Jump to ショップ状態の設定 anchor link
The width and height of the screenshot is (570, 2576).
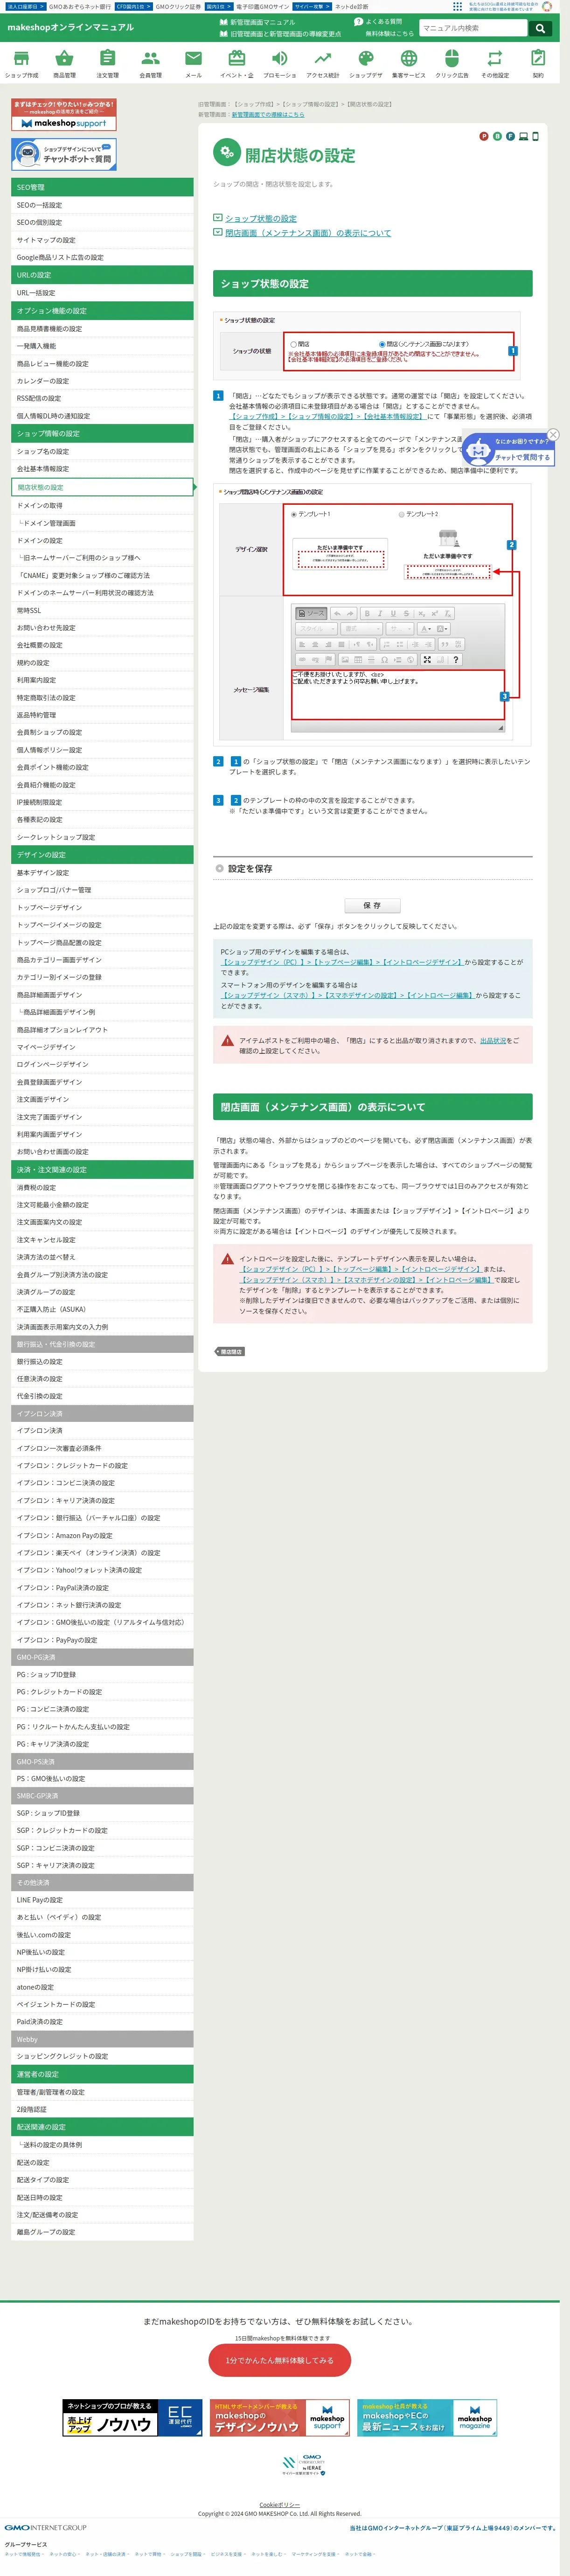coord(261,218)
